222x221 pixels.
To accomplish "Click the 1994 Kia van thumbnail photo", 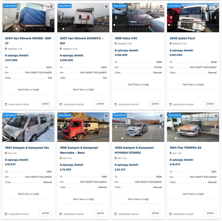I will tap(28, 127).
